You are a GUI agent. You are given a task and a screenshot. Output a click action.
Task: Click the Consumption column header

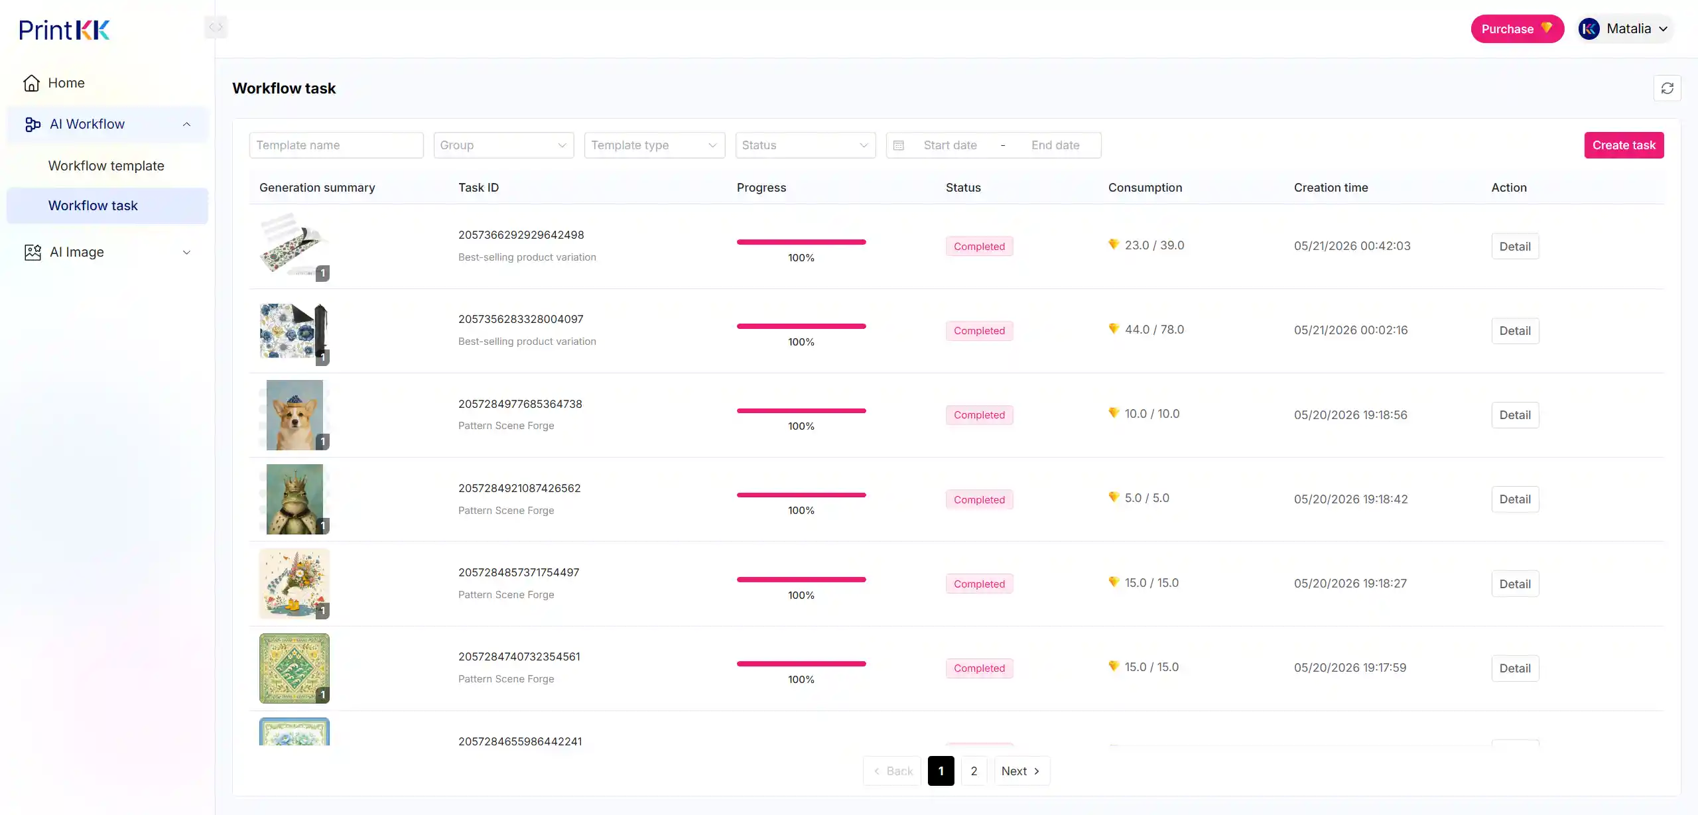[x=1145, y=188]
